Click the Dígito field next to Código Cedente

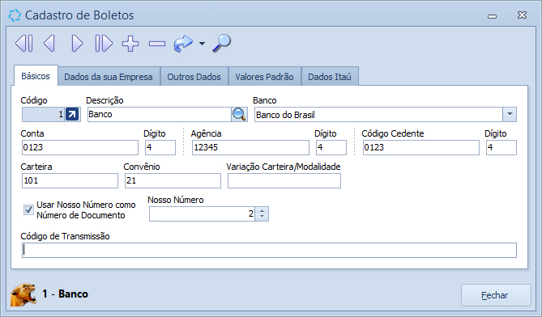(501, 147)
